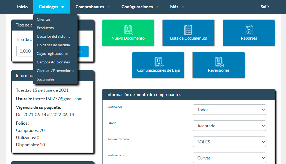This screenshot has height=164, width=286.
Task: Click the Reversiones clipboard icon
Action: coord(219,62)
